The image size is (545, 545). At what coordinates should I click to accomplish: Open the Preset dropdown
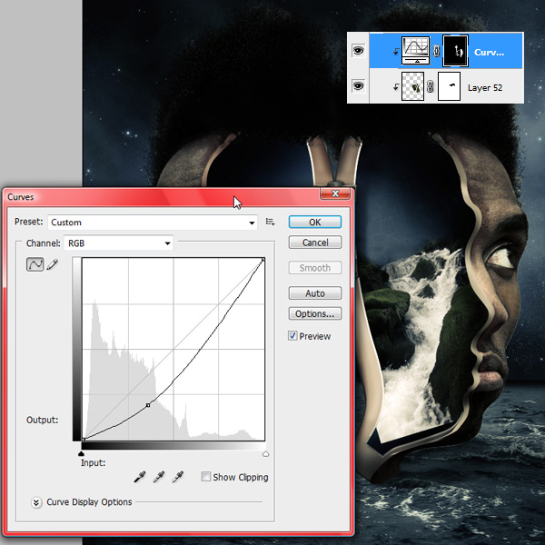pos(153,223)
